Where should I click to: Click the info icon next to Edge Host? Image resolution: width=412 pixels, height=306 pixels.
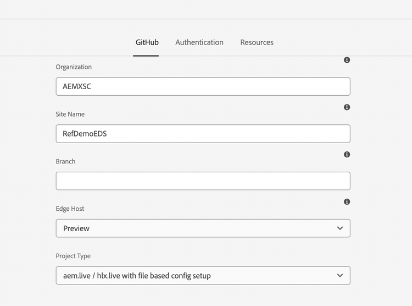click(347, 202)
